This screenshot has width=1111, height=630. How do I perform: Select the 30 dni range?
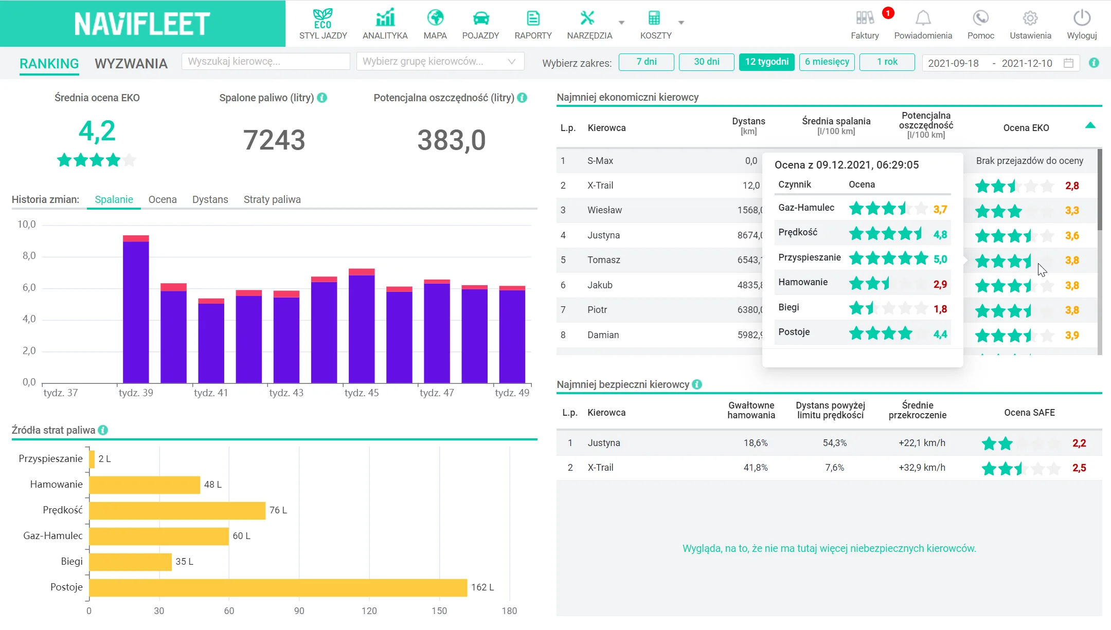[707, 62]
